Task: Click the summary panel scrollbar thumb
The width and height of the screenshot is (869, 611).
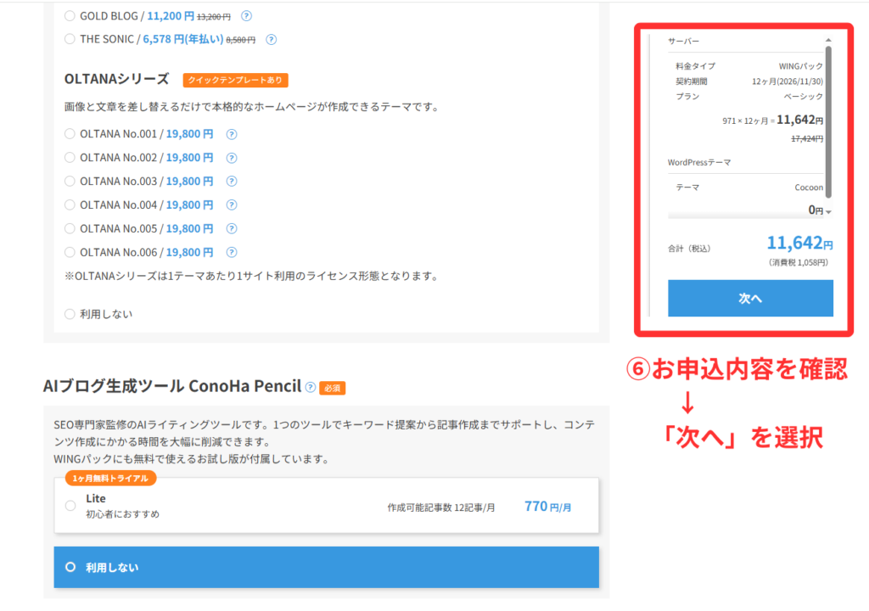Action: (828, 119)
